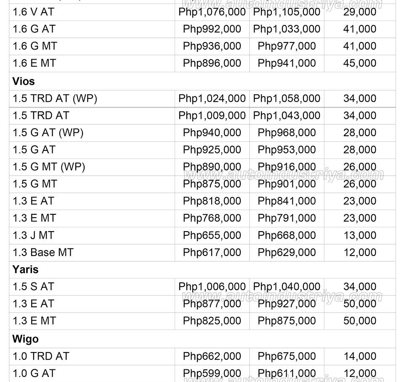Image resolution: width=404 pixels, height=382 pixels.
Task: Click the Php629,000 price cell
Action: point(287,252)
